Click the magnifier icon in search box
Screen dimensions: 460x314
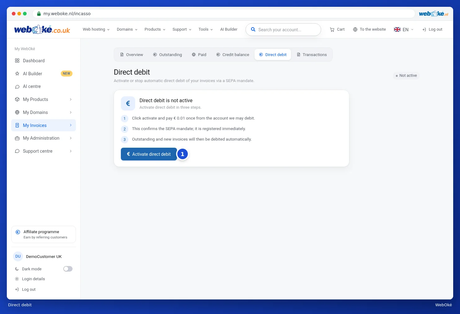pos(253,29)
